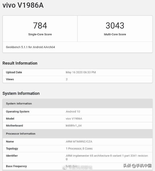The image size is (155, 171).
Task: Click the "Identifier" row label
Action: (12, 156)
